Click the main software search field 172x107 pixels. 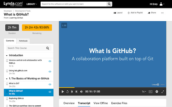[x=73, y=4]
